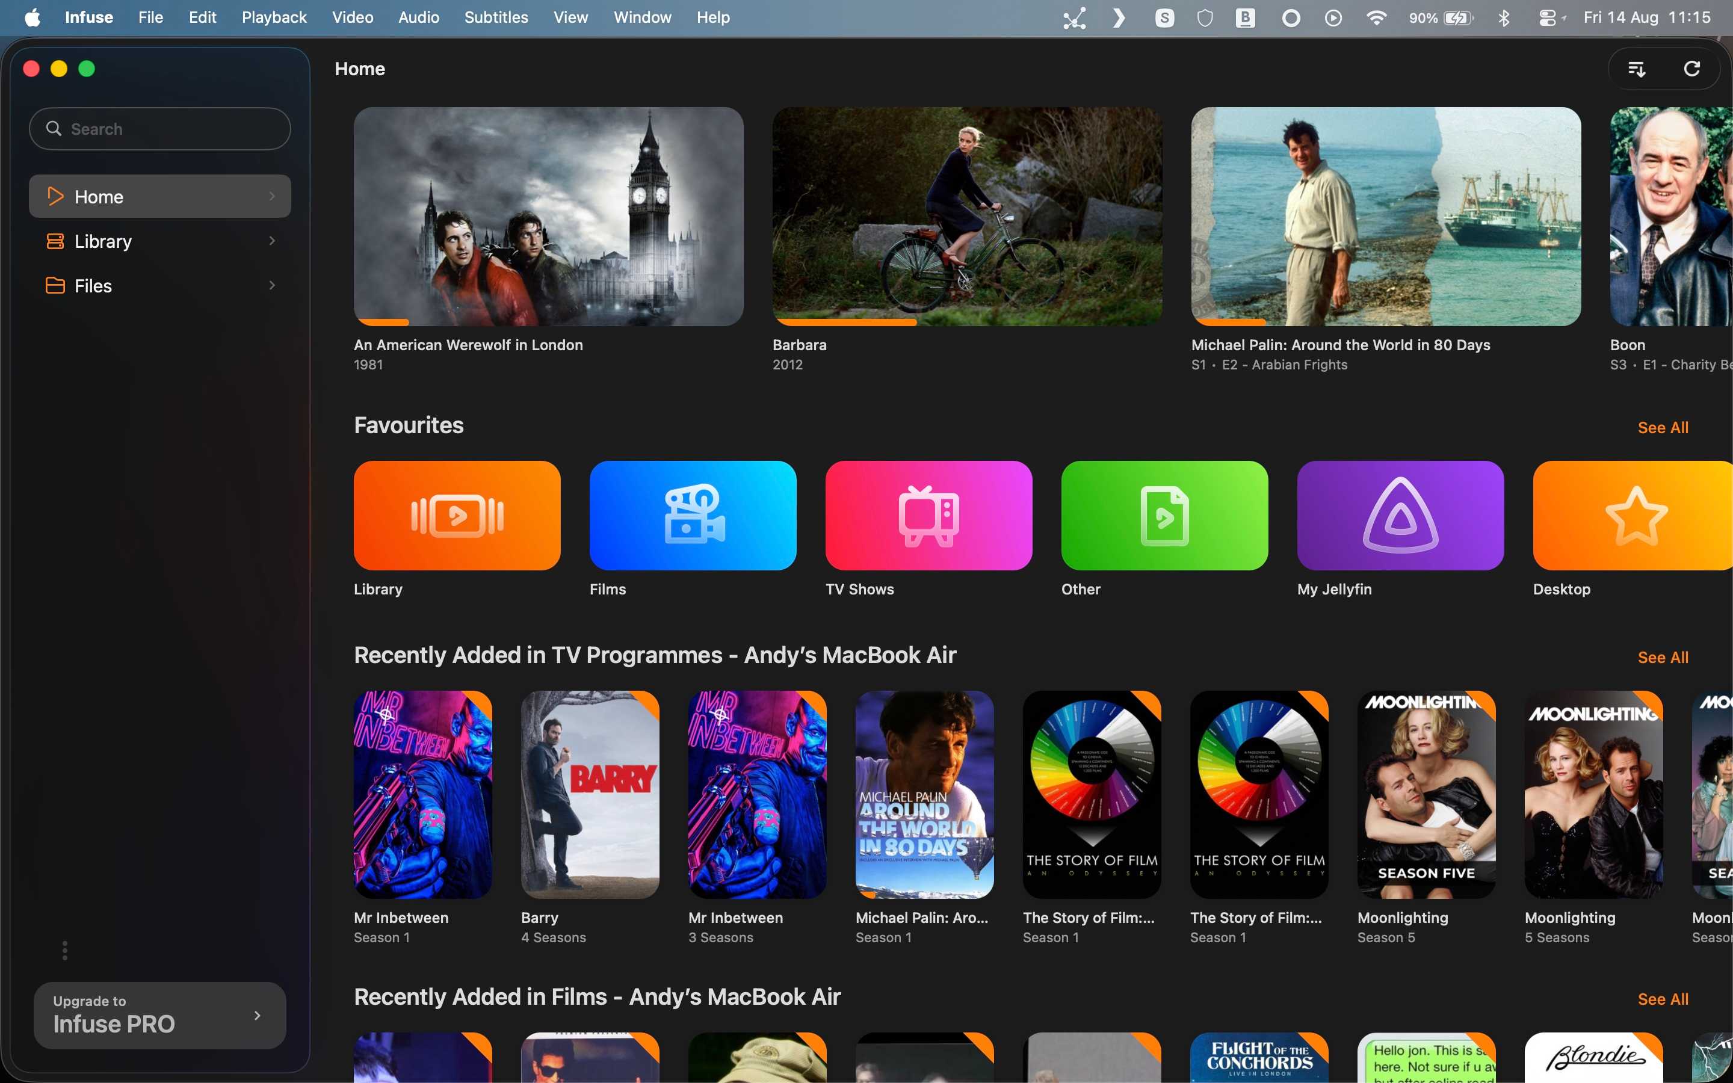Open the Films favourite tile
The image size is (1733, 1083).
click(x=693, y=515)
